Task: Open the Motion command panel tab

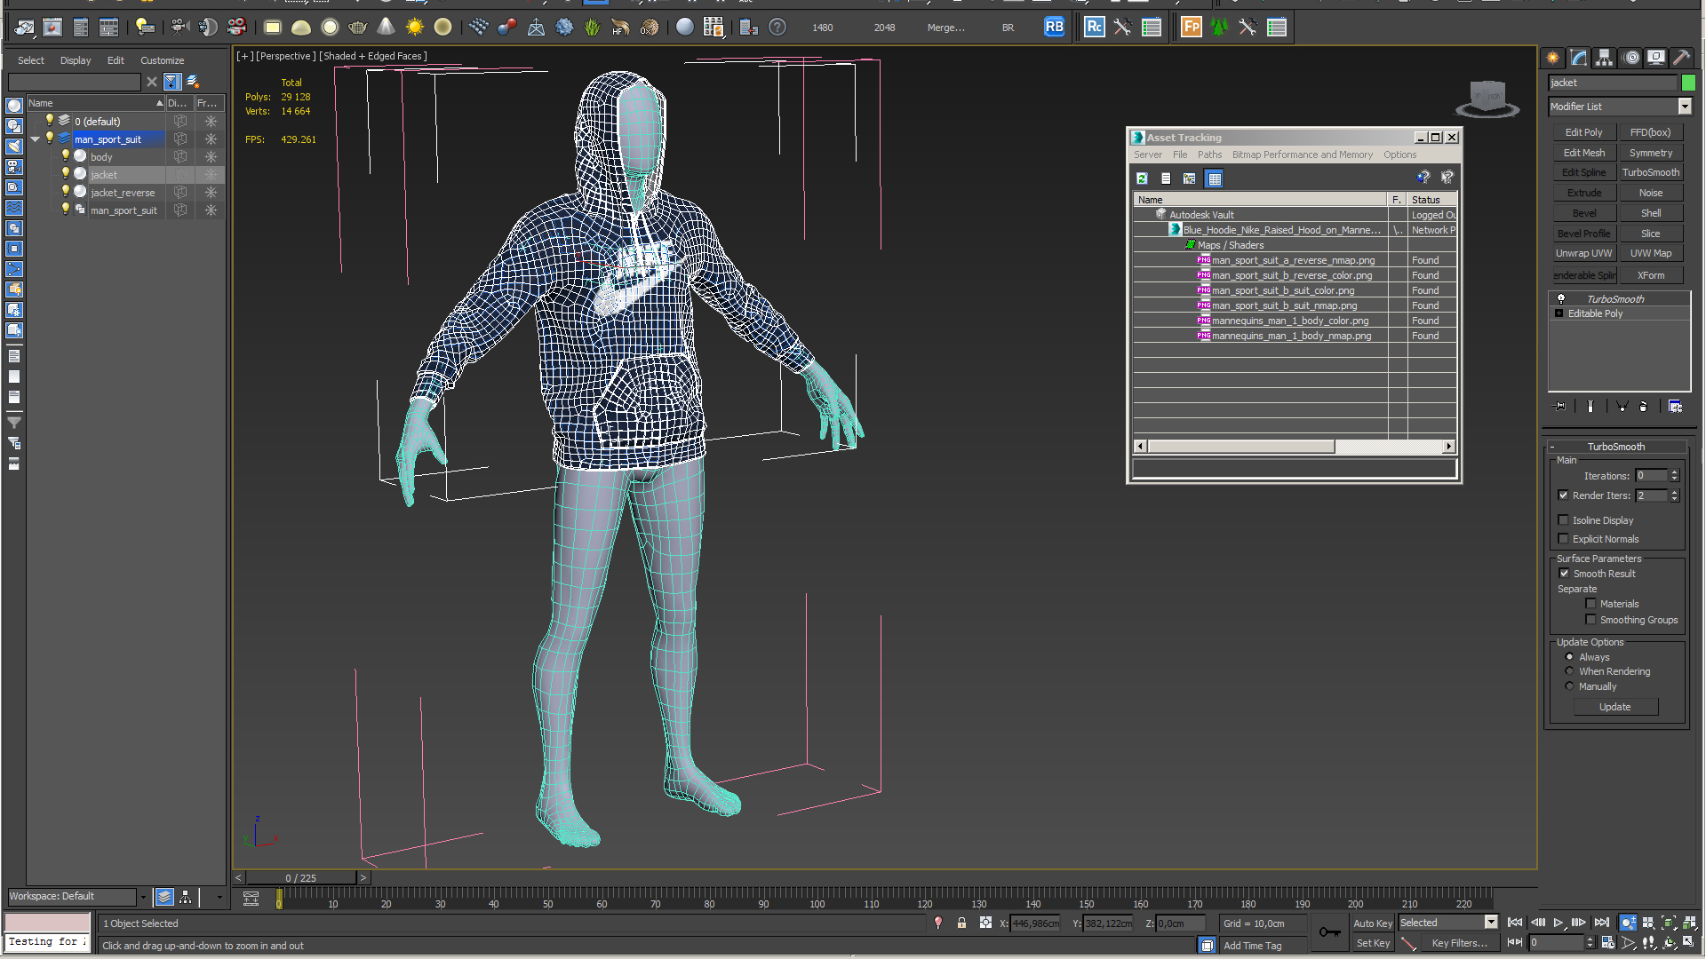Action: (1631, 58)
